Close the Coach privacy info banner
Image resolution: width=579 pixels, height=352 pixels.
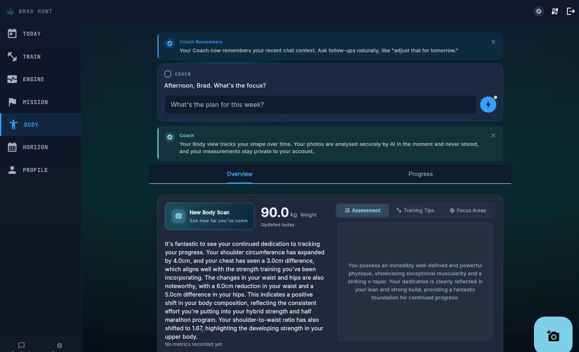pyautogui.click(x=493, y=135)
